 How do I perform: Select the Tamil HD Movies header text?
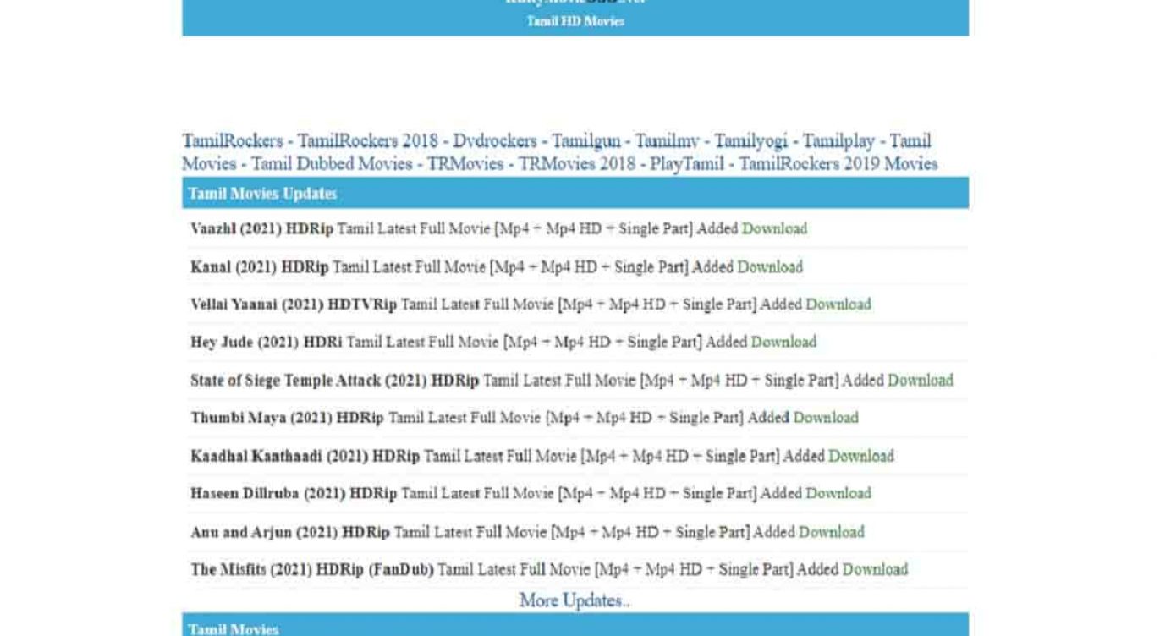[x=575, y=21]
